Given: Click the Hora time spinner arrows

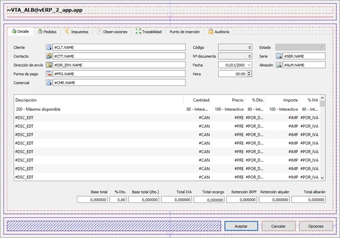Looking at the screenshot, I should [x=249, y=74].
